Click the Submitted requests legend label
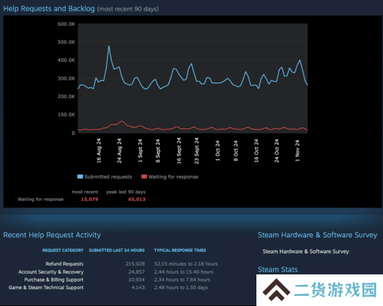 tap(108, 177)
